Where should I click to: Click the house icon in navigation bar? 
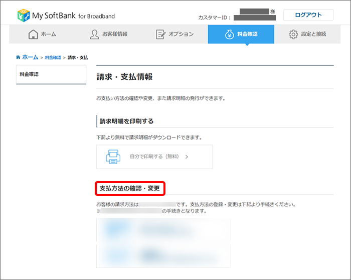coord(33,34)
